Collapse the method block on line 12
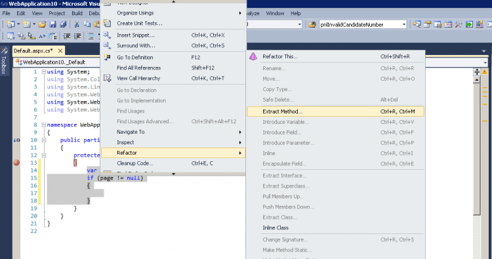 tap(44, 155)
